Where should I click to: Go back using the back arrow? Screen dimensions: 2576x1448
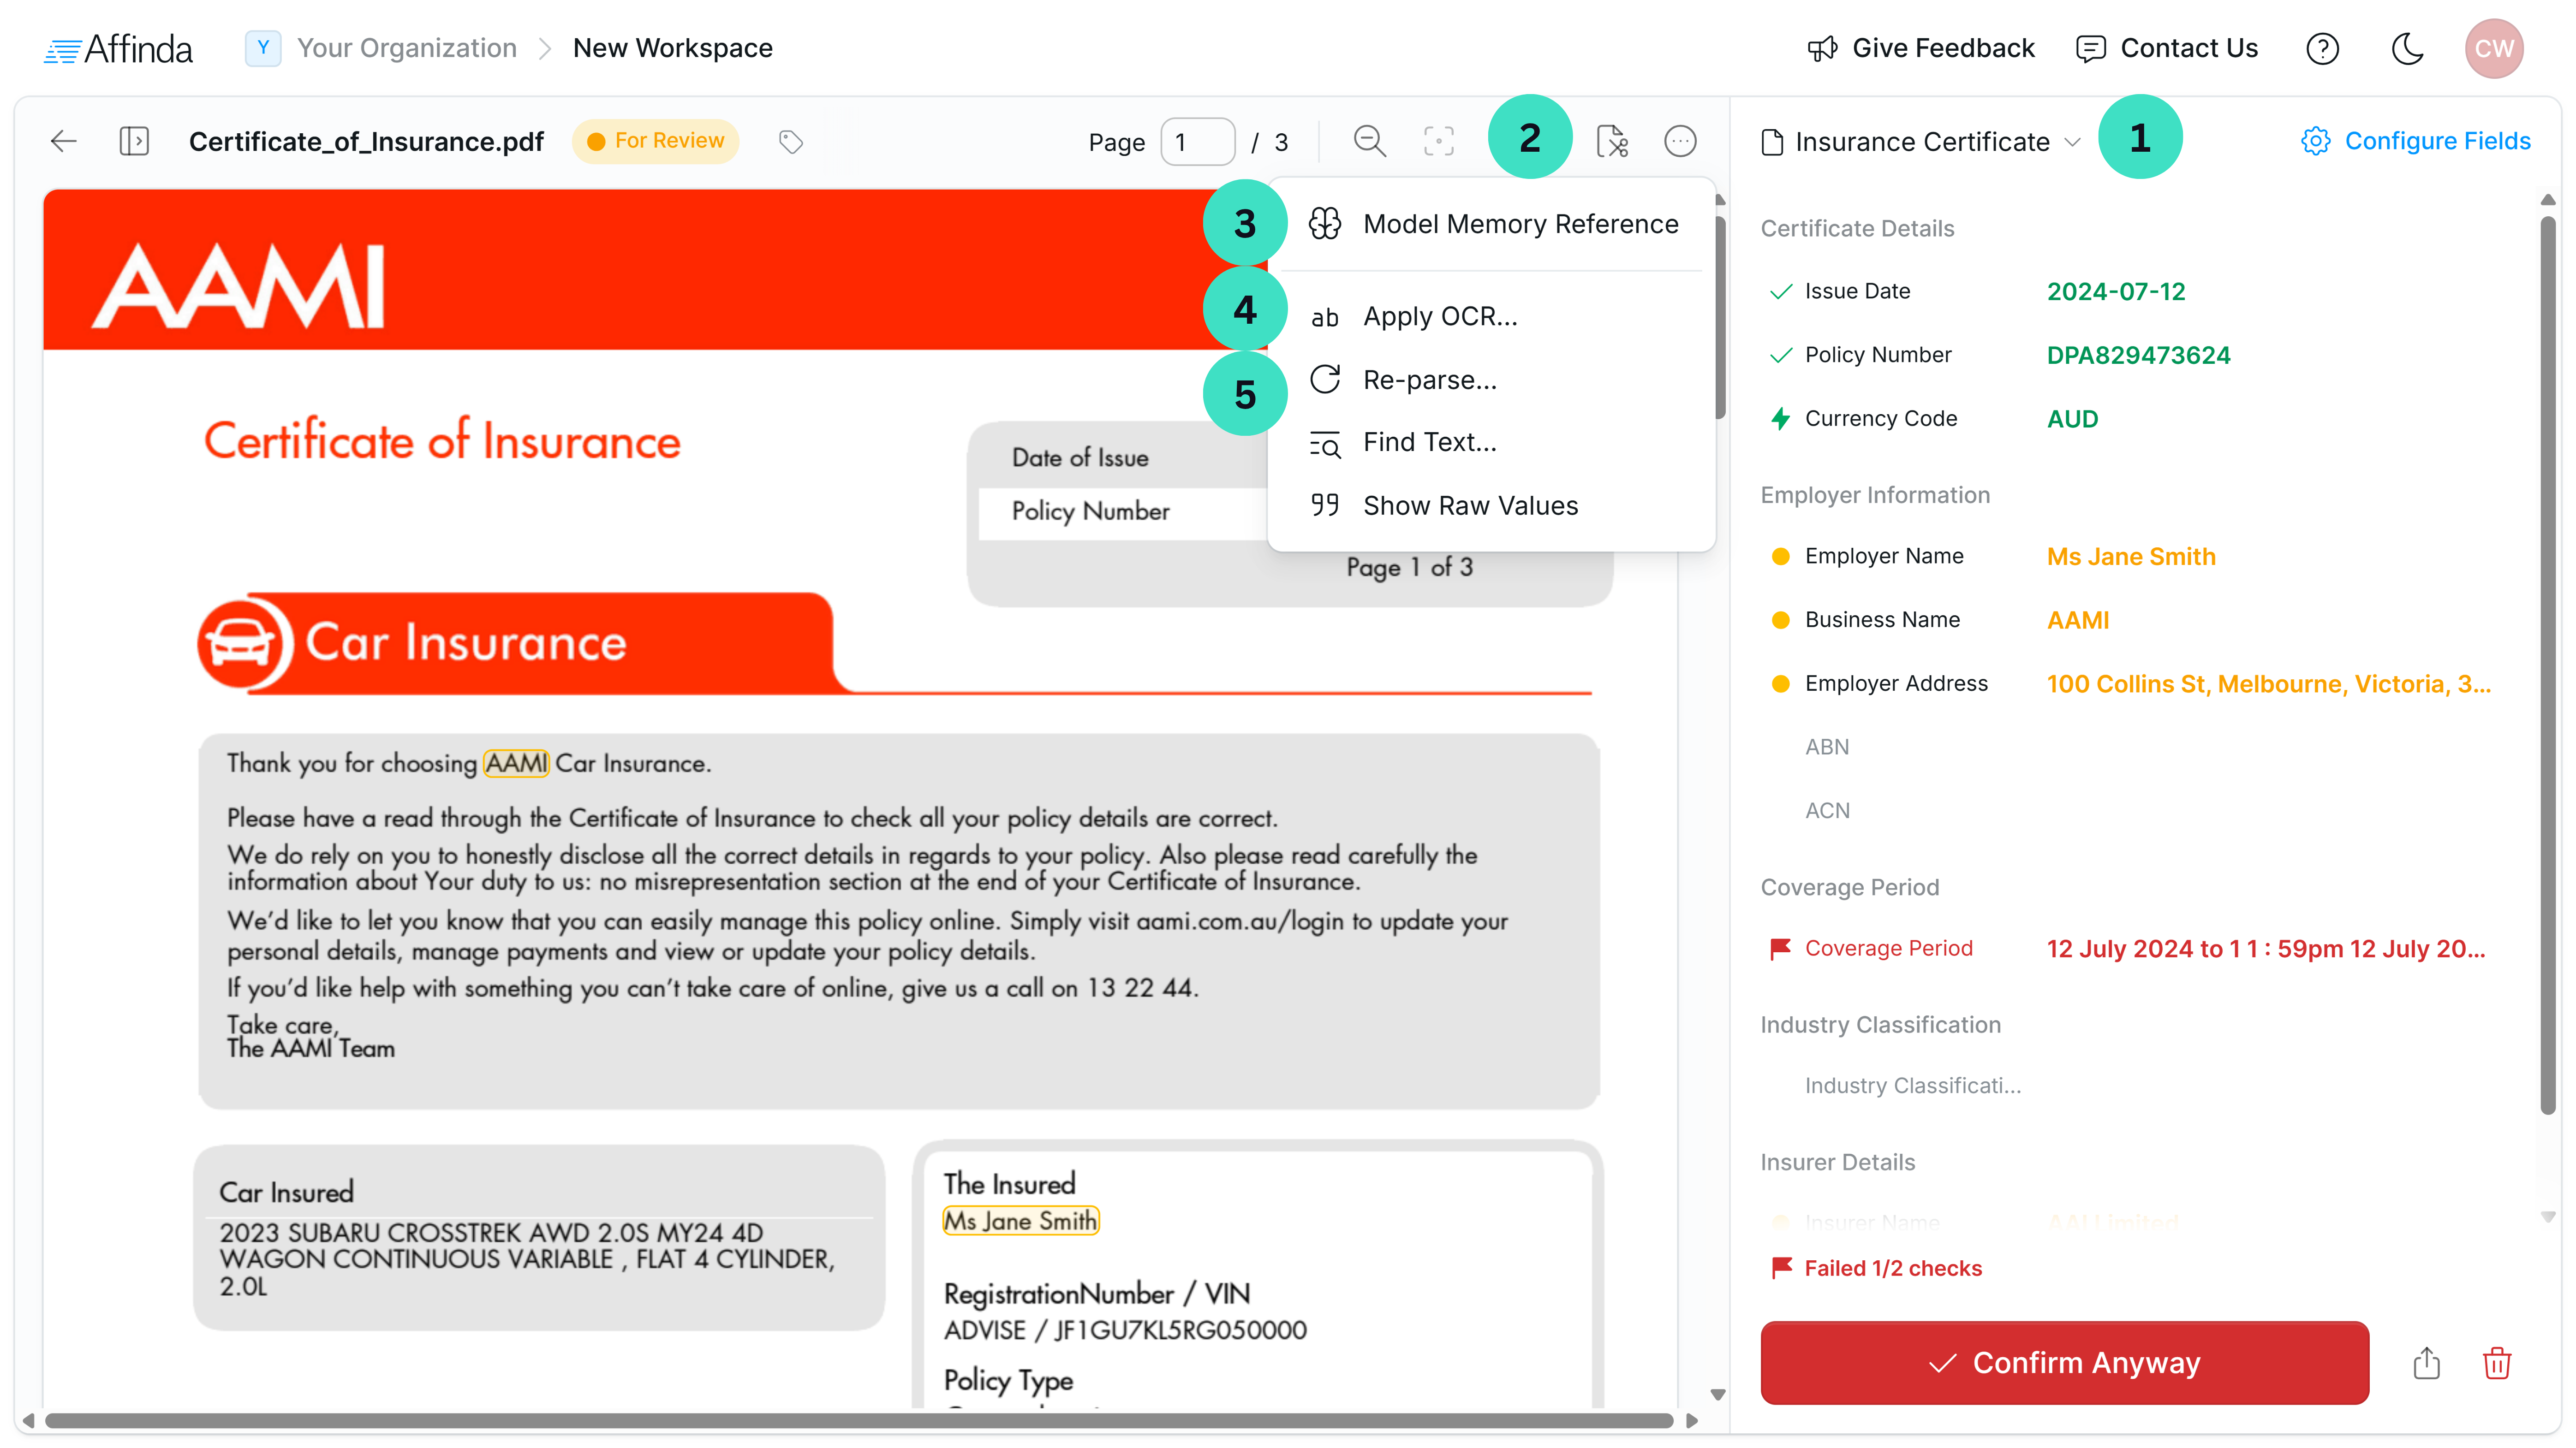pos(63,141)
